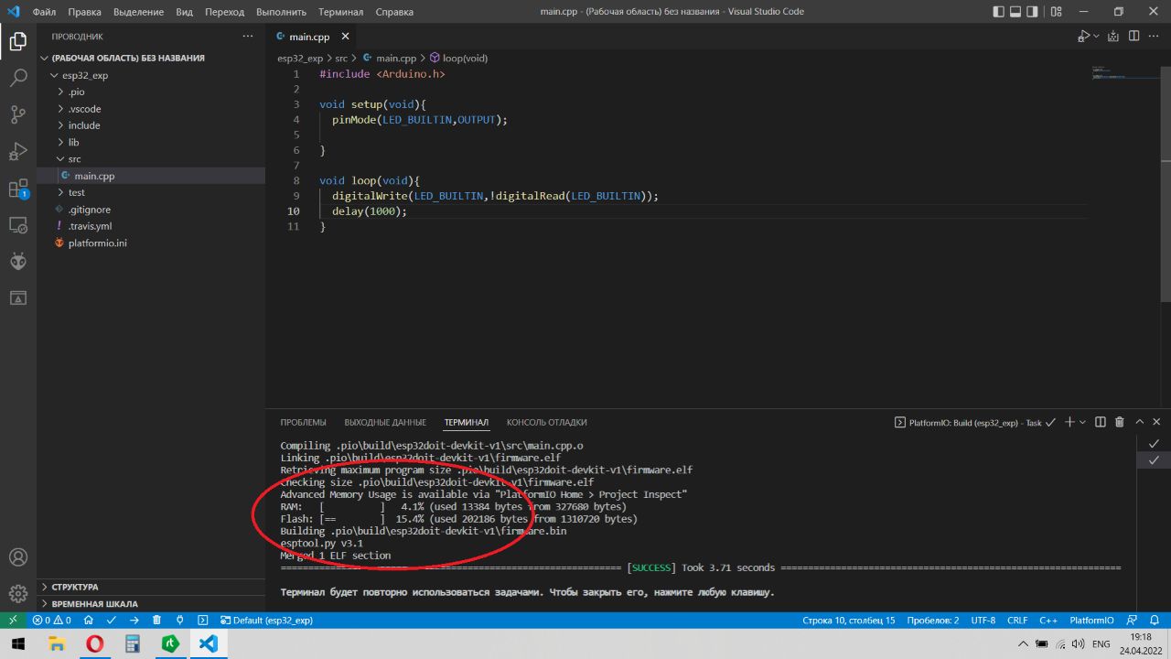Open new terminal launch profile dropdown
The image size is (1171, 659).
(x=1083, y=422)
